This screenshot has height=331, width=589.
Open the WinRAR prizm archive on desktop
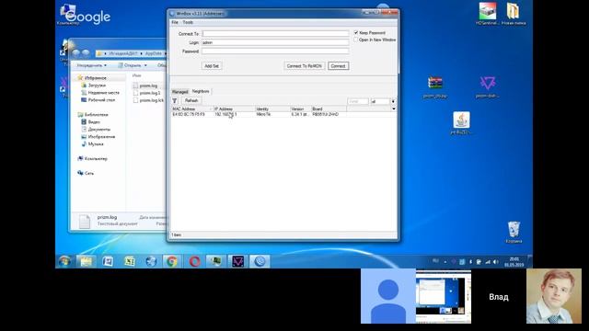(435, 87)
